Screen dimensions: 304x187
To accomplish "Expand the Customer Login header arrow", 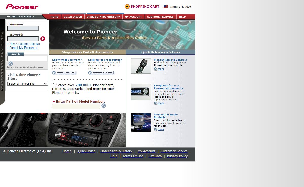I will tap(33, 17).
